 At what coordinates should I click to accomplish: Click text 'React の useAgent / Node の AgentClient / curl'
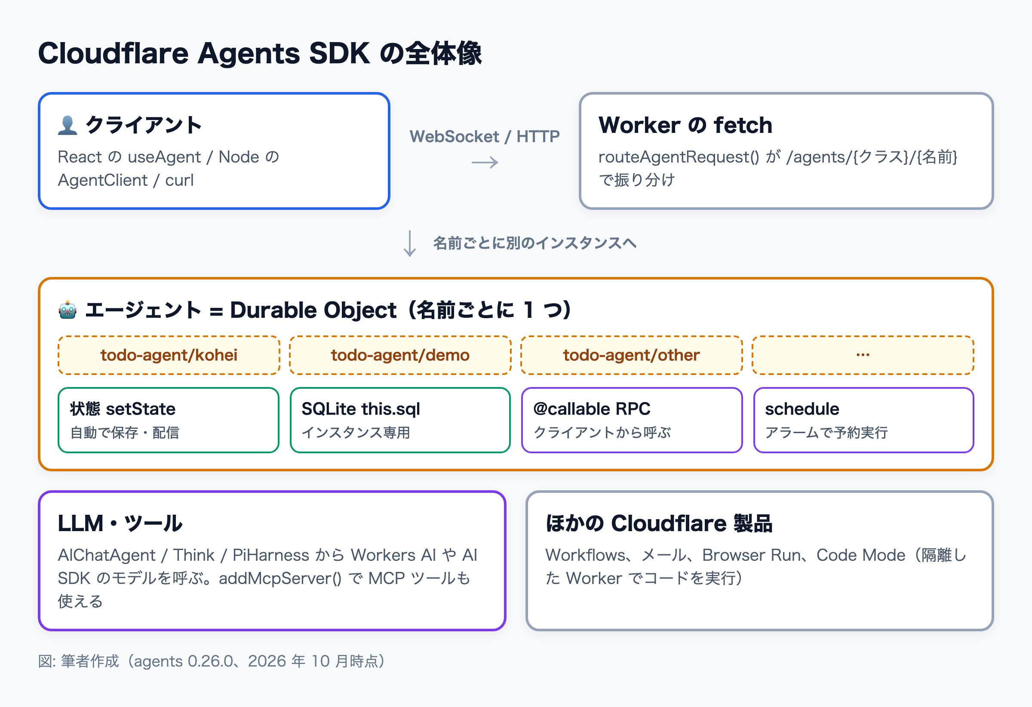(169, 168)
